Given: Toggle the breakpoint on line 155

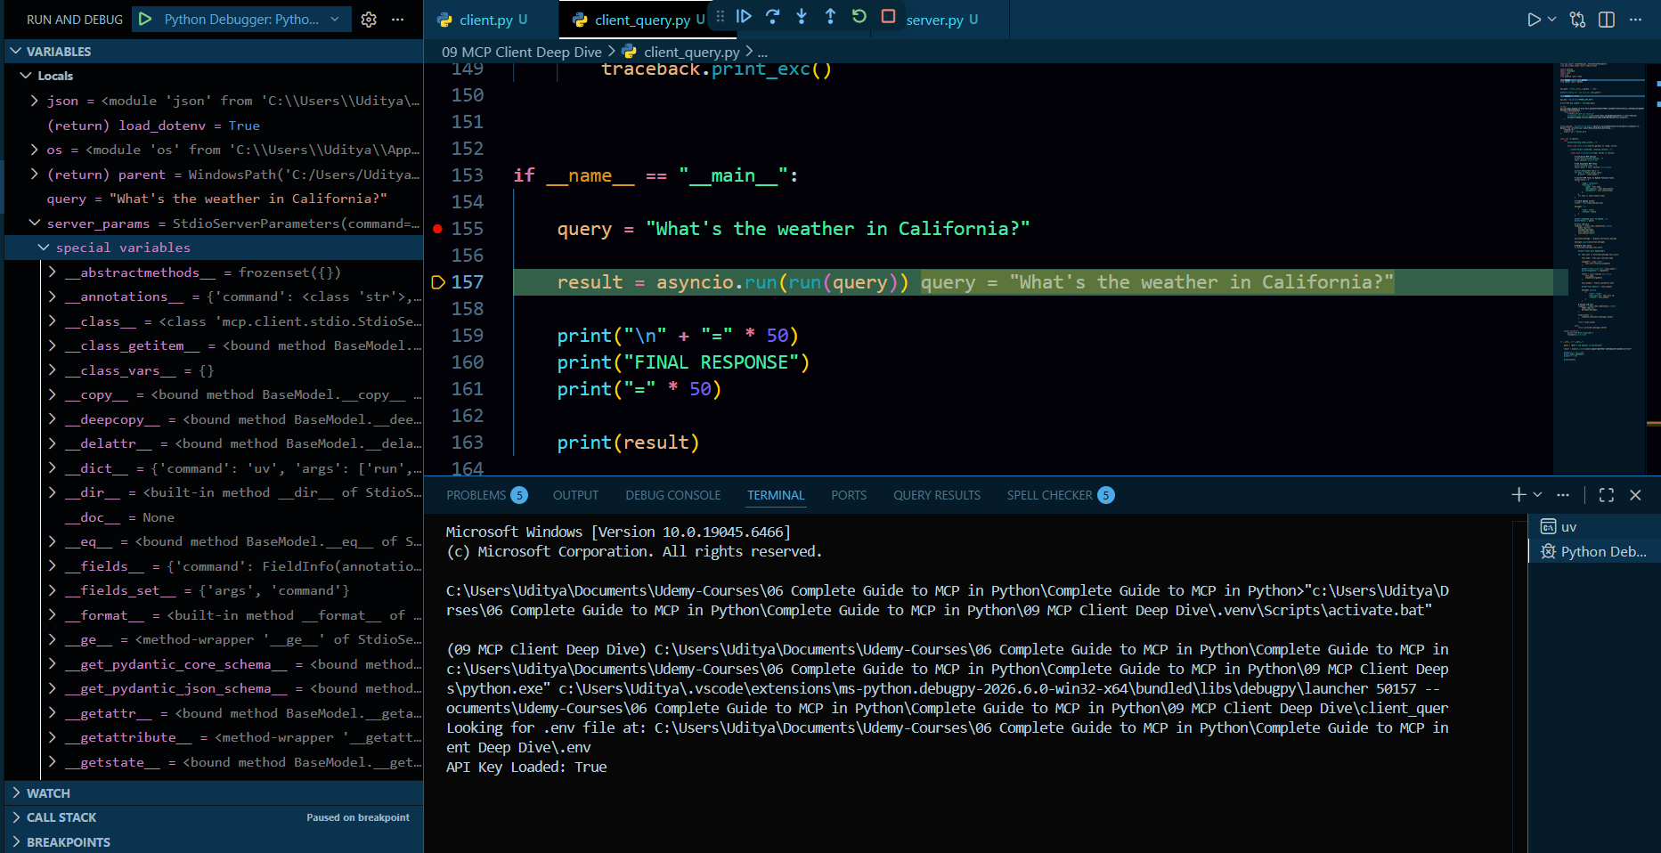Looking at the screenshot, I should (437, 229).
